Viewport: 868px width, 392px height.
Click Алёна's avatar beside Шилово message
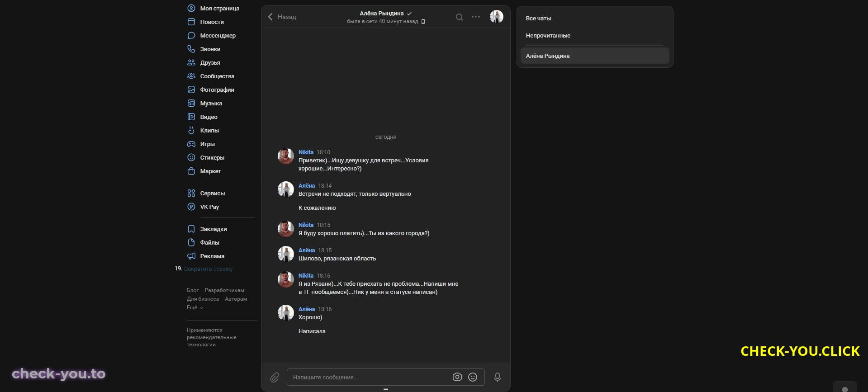(x=286, y=254)
